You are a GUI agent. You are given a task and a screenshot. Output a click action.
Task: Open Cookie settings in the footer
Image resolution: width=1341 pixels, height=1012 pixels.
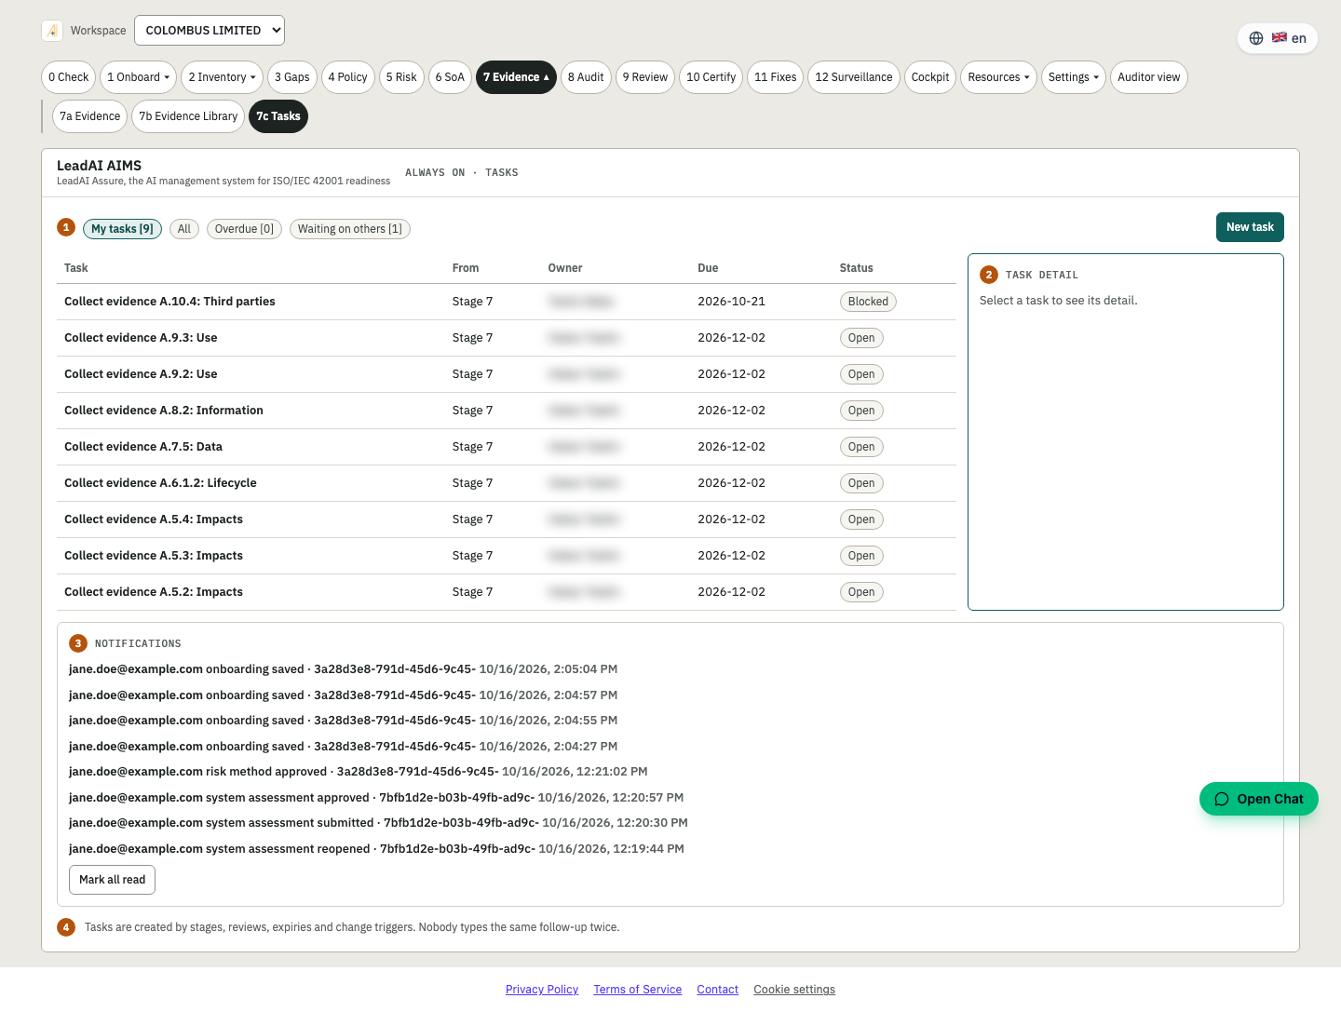(794, 990)
